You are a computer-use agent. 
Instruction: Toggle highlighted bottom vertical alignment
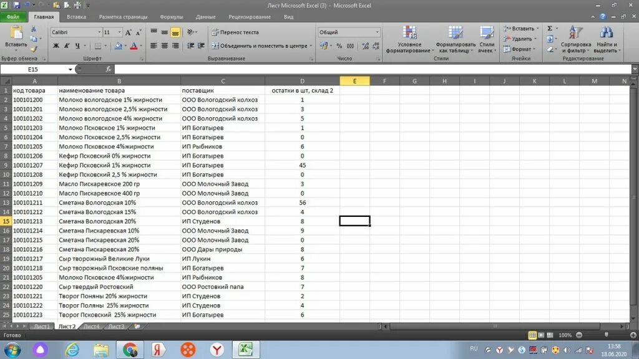click(x=175, y=32)
